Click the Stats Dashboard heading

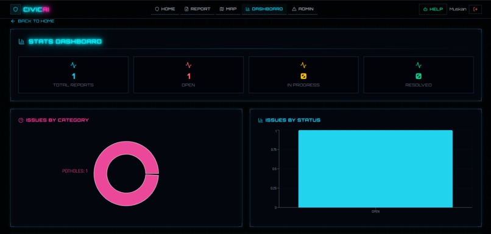(65, 41)
